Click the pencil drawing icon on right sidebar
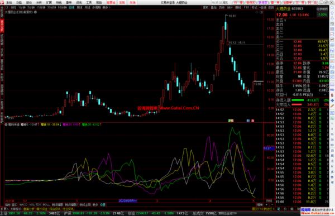Viewport: 335px width, 216px height. click(332, 105)
